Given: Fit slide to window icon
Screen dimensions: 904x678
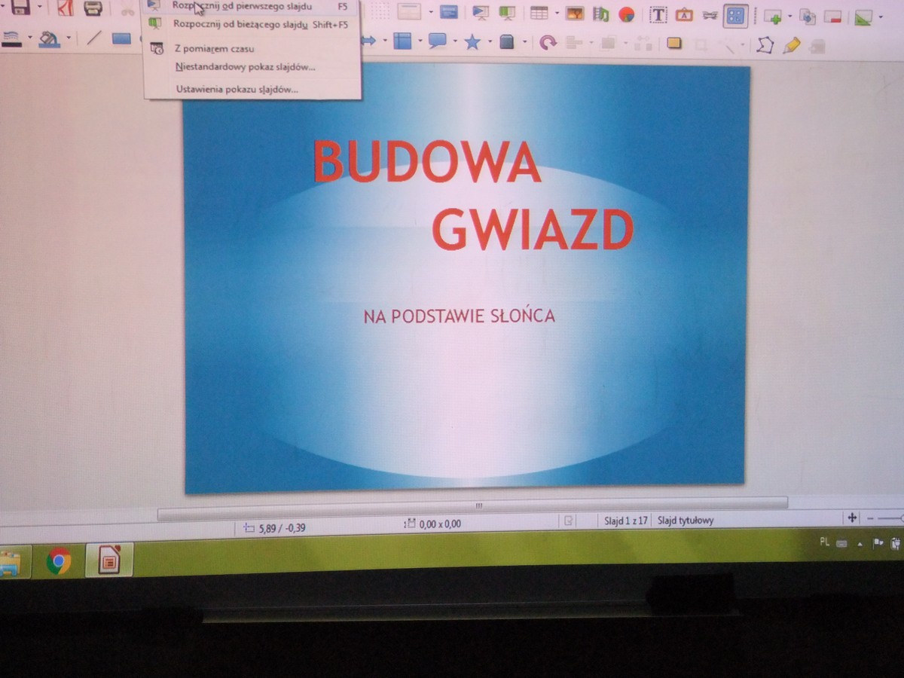Looking at the screenshot, I should [852, 518].
